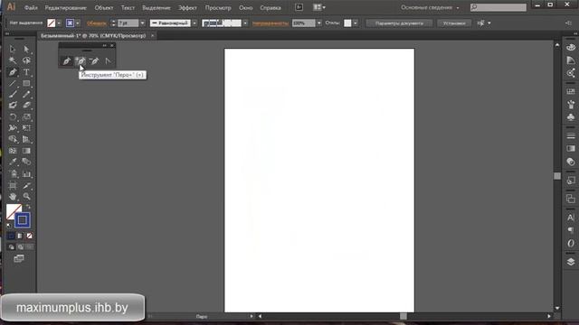579x325 pixels.
Task: Open the Просмотр menu
Action: point(218,8)
